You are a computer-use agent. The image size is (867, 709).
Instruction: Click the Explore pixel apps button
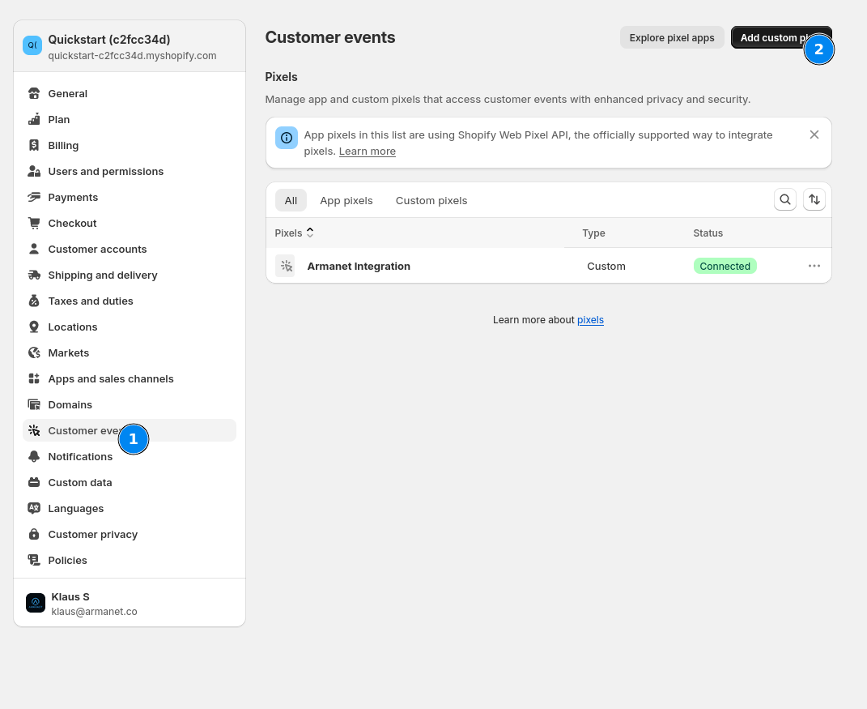tap(671, 38)
